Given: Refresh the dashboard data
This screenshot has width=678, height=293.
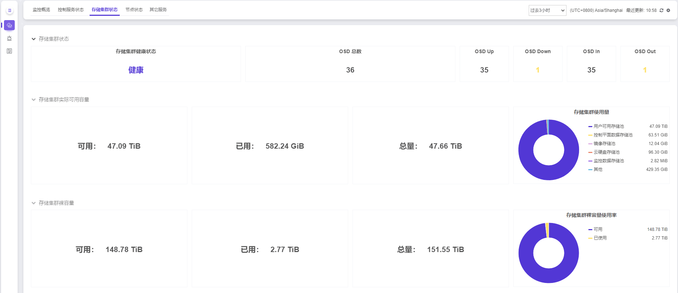Looking at the screenshot, I should coord(661,10).
